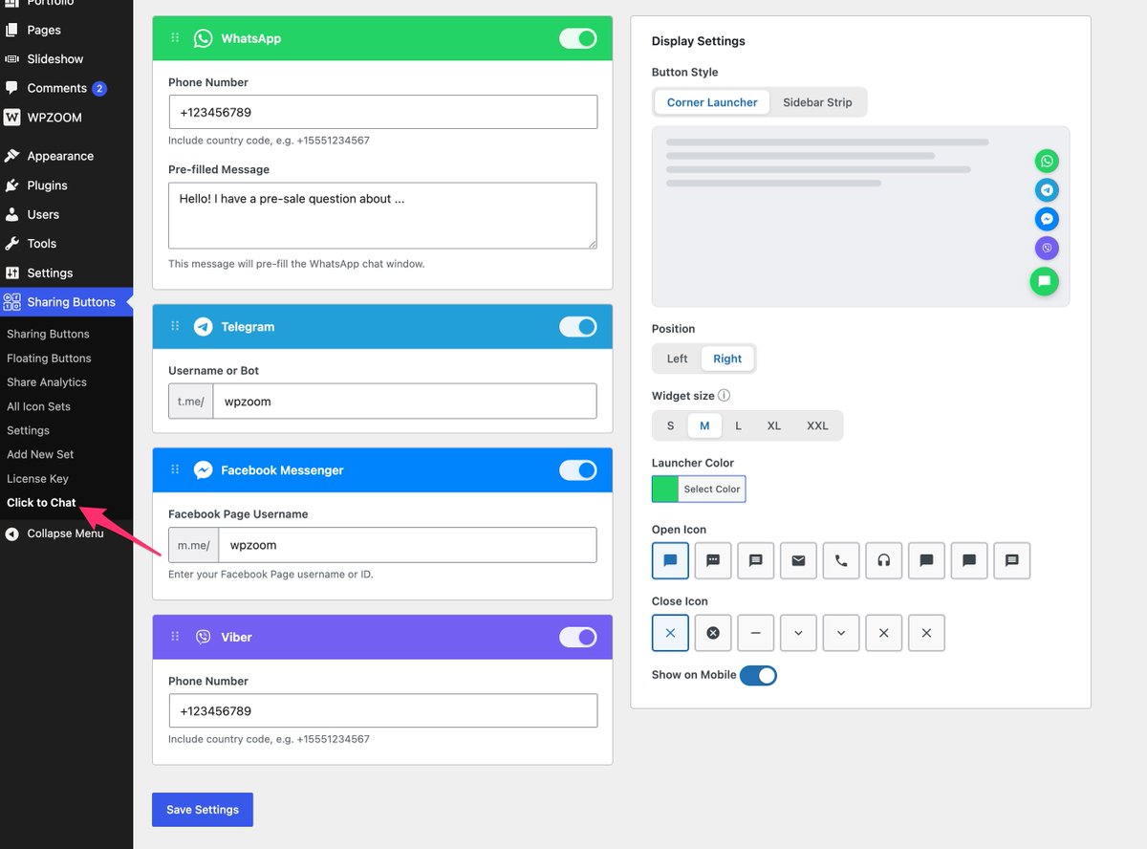Open Click to Chat submenu item
The width and height of the screenshot is (1147, 849).
point(41,502)
